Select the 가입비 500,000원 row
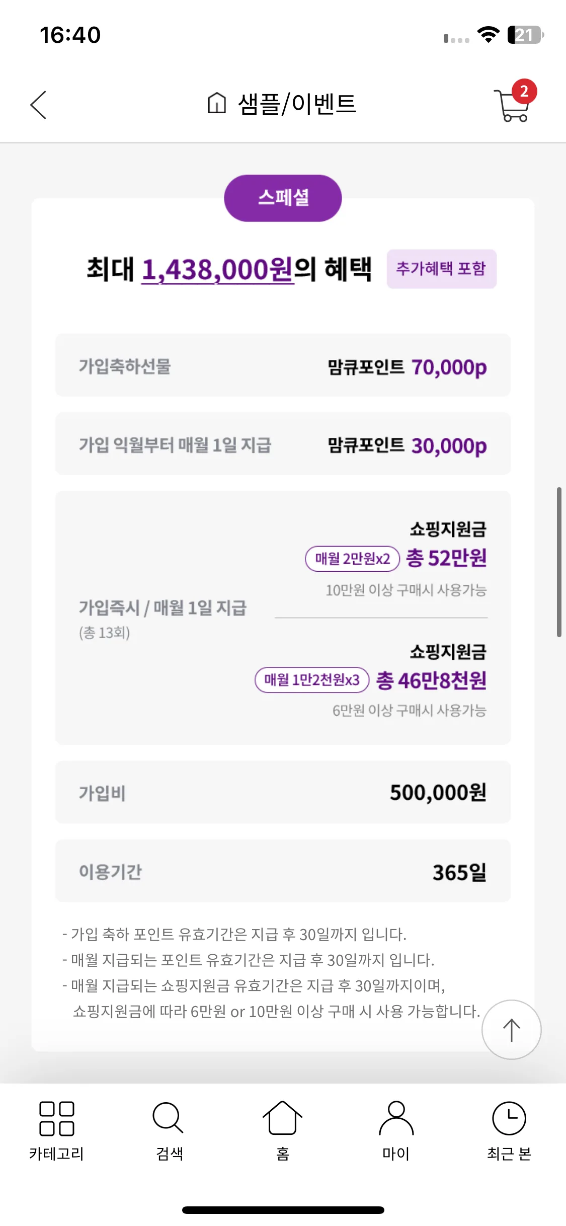 point(283,792)
